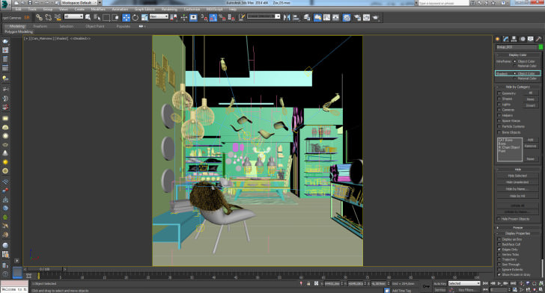
Task: Open the Graph Editors menu
Action: (144, 10)
